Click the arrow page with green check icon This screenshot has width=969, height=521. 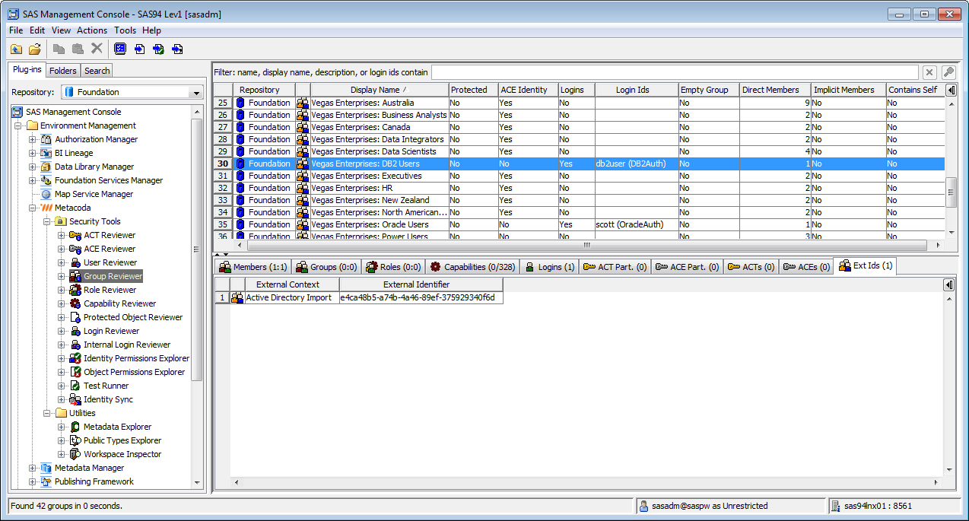point(158,49)
